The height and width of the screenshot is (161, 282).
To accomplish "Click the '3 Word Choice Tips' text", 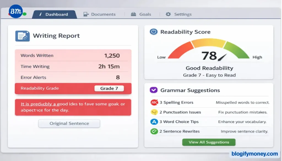I will (179, 122).
